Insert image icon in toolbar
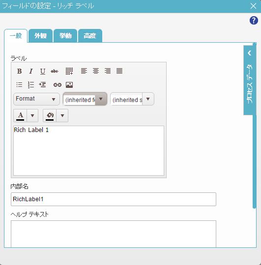The height and width of the screenshot is (265, 261). coord(69,85)
